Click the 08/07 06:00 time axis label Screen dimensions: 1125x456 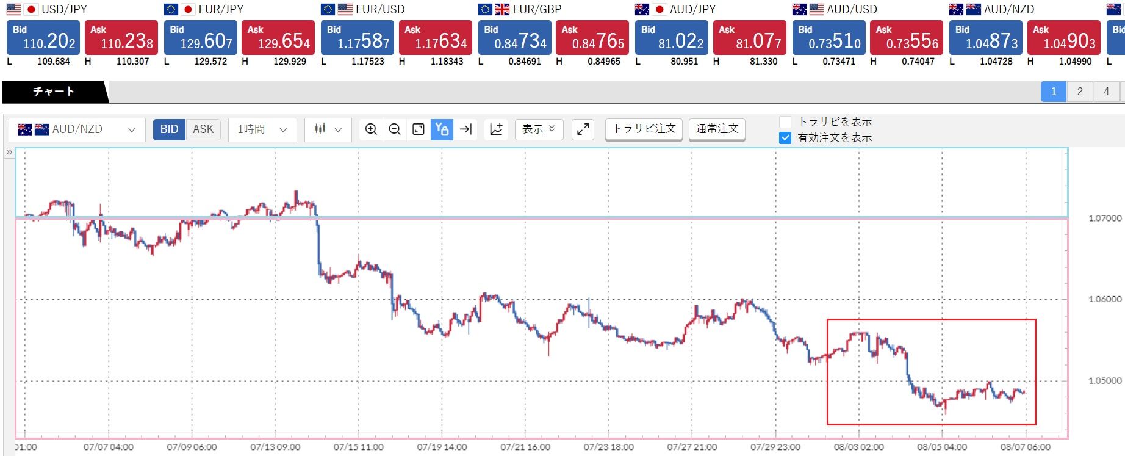(x=1026, y=447)
